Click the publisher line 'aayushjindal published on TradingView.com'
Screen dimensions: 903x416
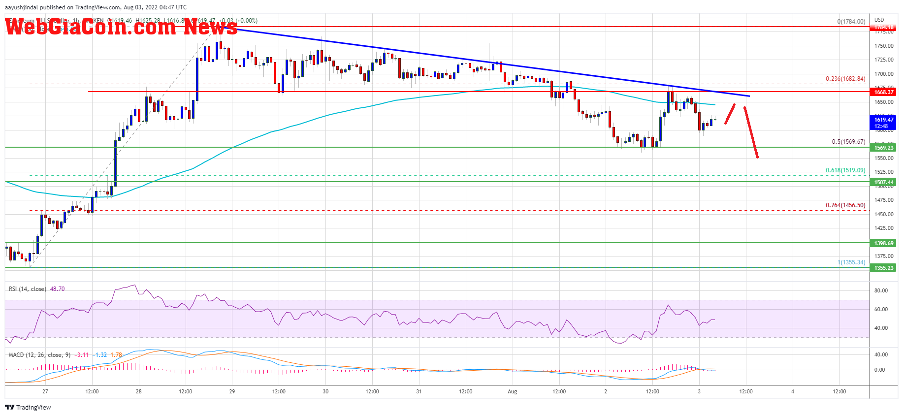[x=63, y=7]
